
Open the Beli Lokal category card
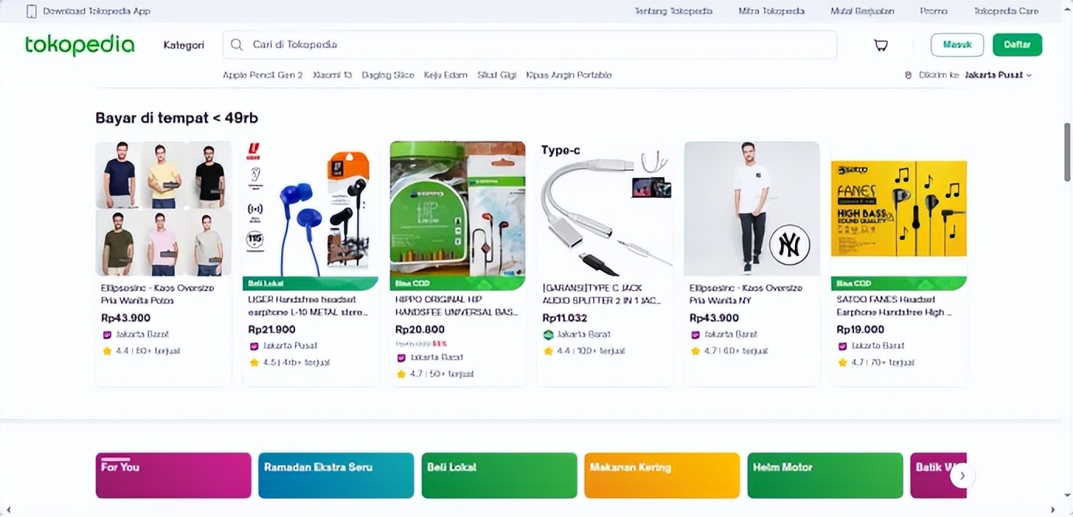click(x=498, y=475)
